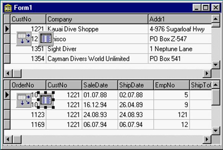Click the row indicator beside order 1123
This screenshot has height=150, width=223.
7,115
